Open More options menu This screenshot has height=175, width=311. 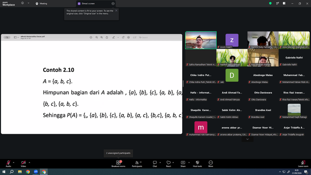(210, 164)
